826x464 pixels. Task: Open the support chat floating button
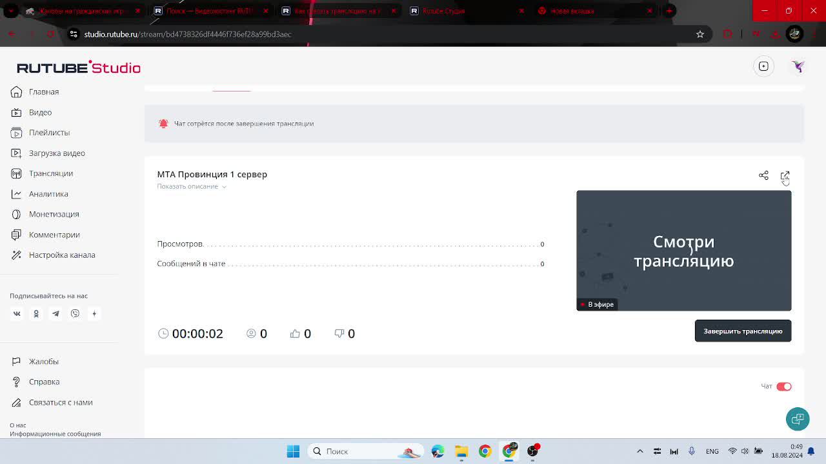point(798,419)
